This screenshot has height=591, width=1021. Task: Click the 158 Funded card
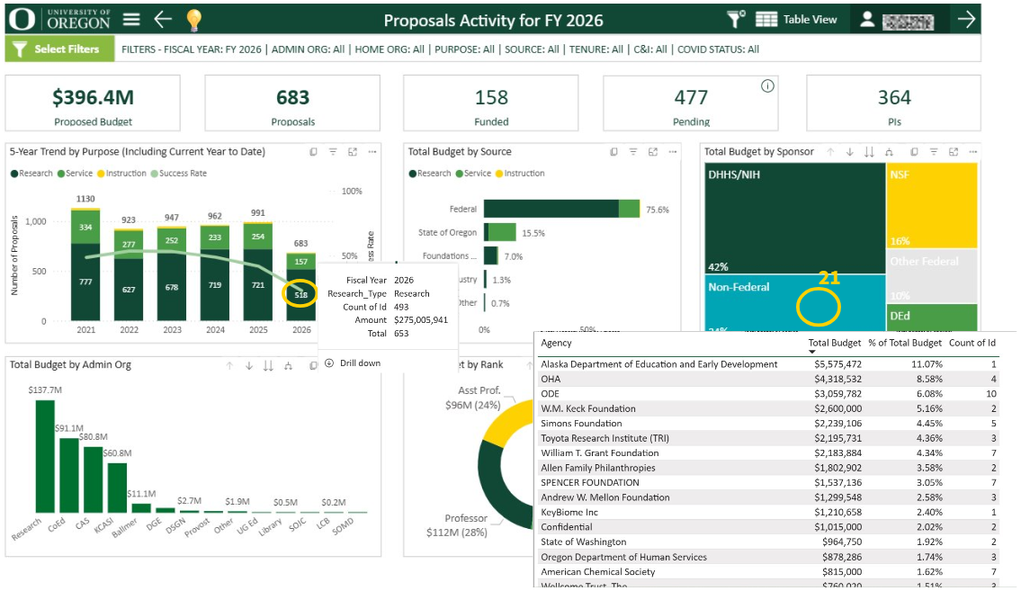(x=491, y=103)
